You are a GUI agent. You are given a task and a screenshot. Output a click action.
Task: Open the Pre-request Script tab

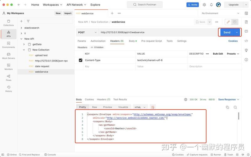pos(152,41)
